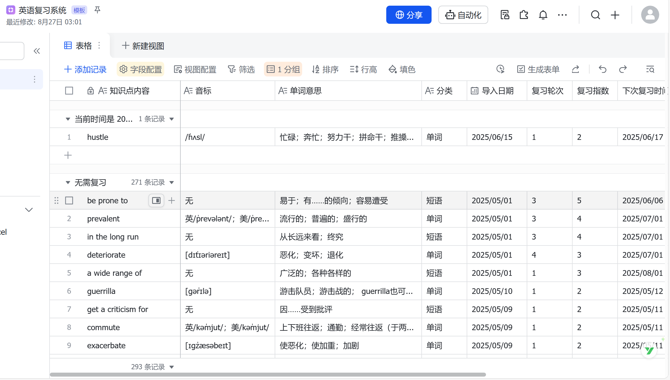The image size is (670, 380).
Task: Open the record history clock icon
Action: point(500,69)
